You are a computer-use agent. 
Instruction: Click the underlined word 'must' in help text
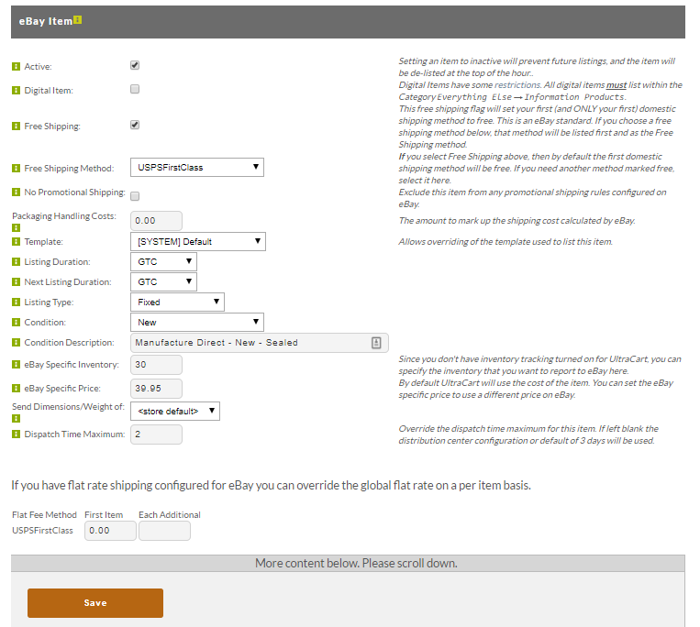coord(617,84)
